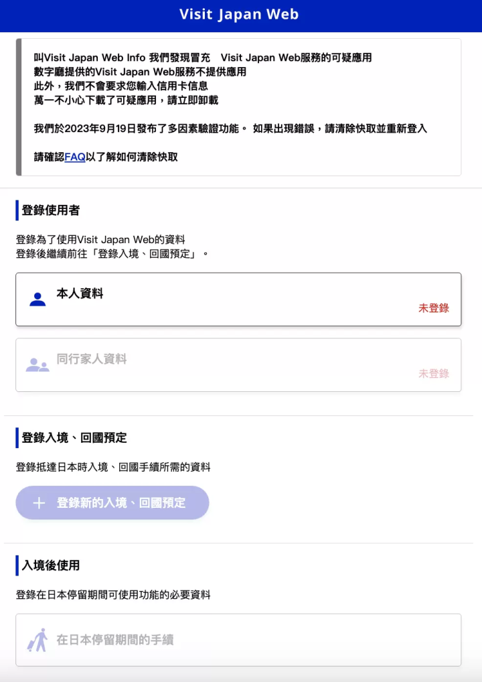Click the 登錄使用者 section heading

(x=51, y=210)
